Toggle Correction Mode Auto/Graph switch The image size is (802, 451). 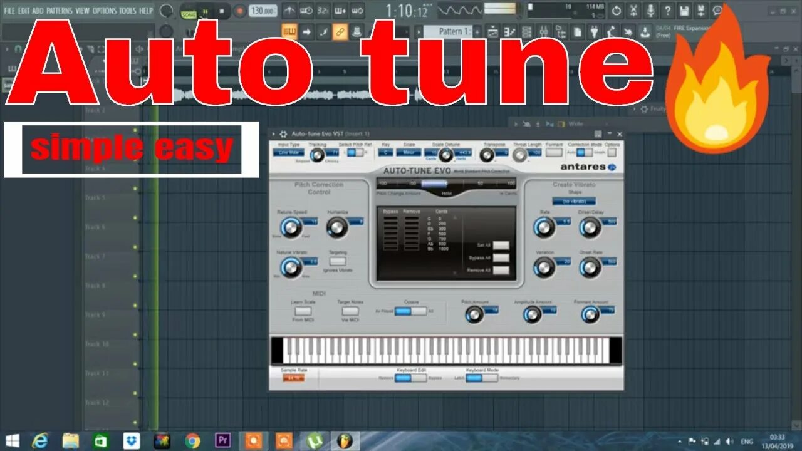click(585, 152)
